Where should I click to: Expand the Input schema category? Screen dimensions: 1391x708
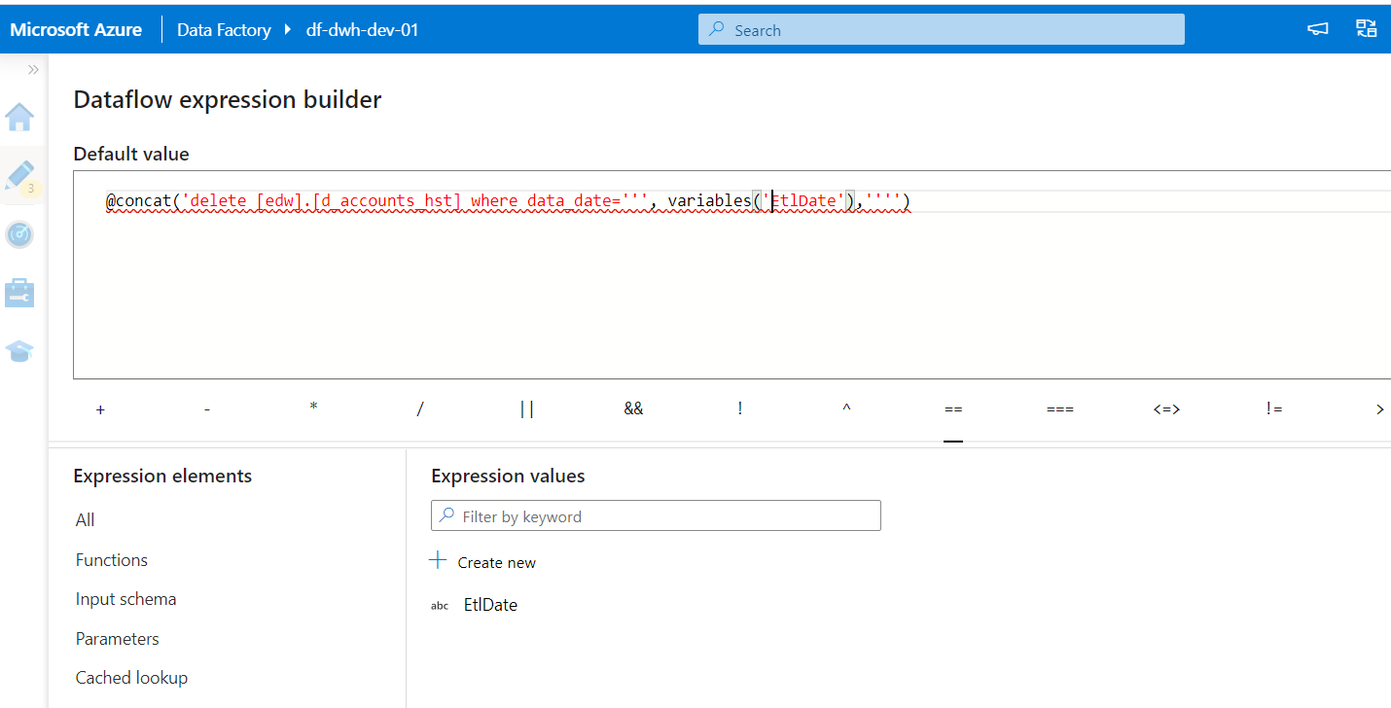pyautogui.click(x=125, y=598)
